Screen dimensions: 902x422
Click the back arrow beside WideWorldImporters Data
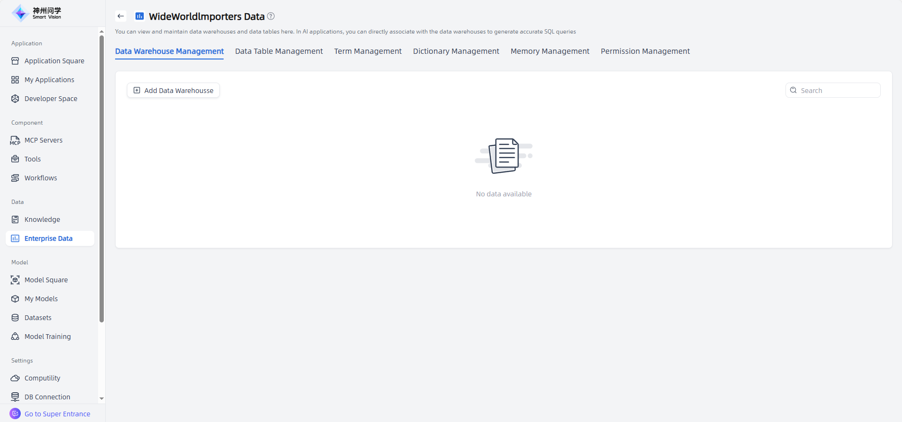coord(121,16)
